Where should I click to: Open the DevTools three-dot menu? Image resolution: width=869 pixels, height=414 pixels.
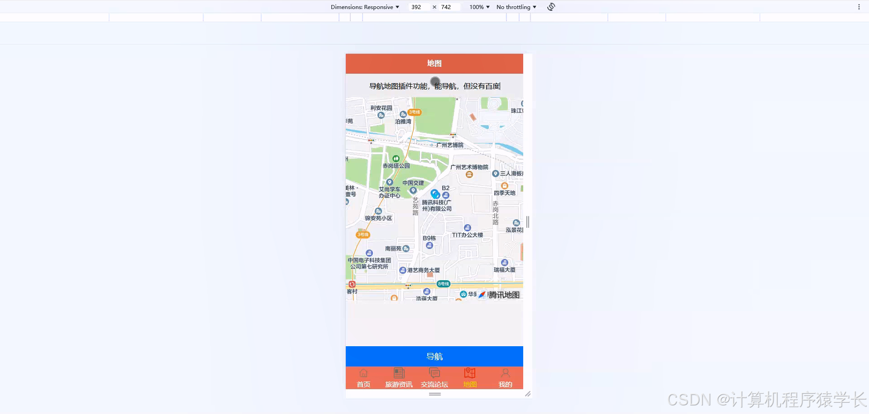[x=859, y=7]
